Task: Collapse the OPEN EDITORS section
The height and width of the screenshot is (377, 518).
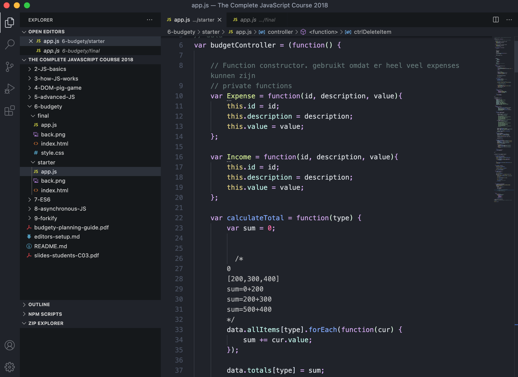Action: tap(24, 32)
